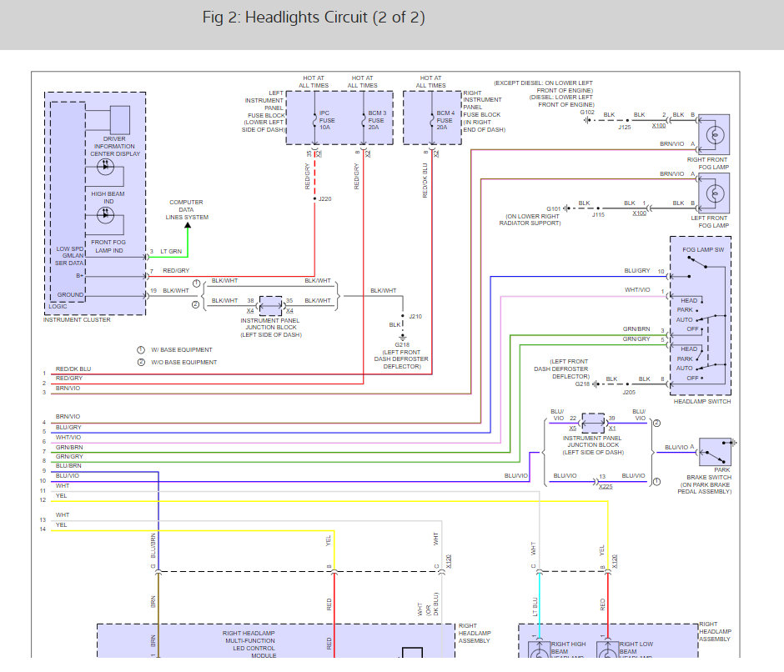Image resolution: width=784 pixels, height=672 pixels.
Task: Click the 'W/O BASE EQUIPMENT' legend text
Action: [184, 363]
